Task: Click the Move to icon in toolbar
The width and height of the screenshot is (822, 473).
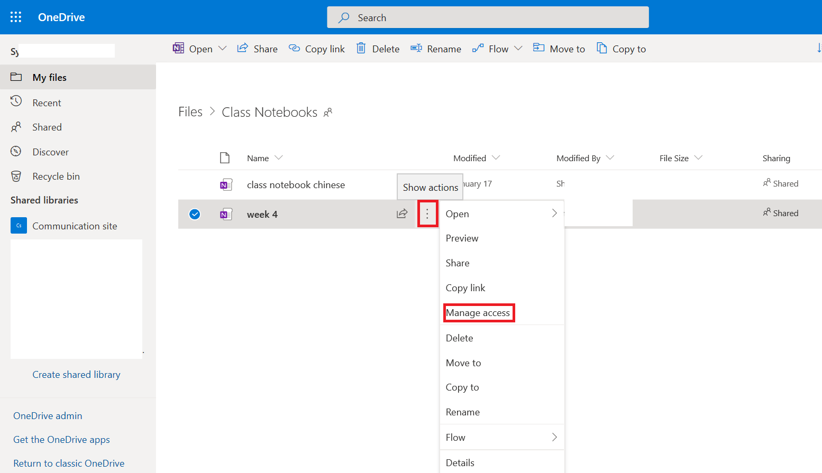Action: click(538, 48)
